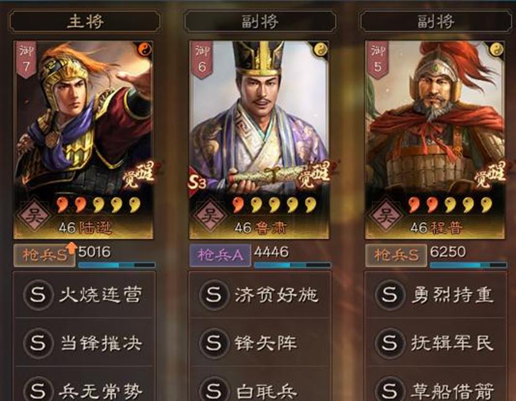Open the 火烧连营 skill slot
This screenshot has height=401, width=516.
(x=84, y=294)
